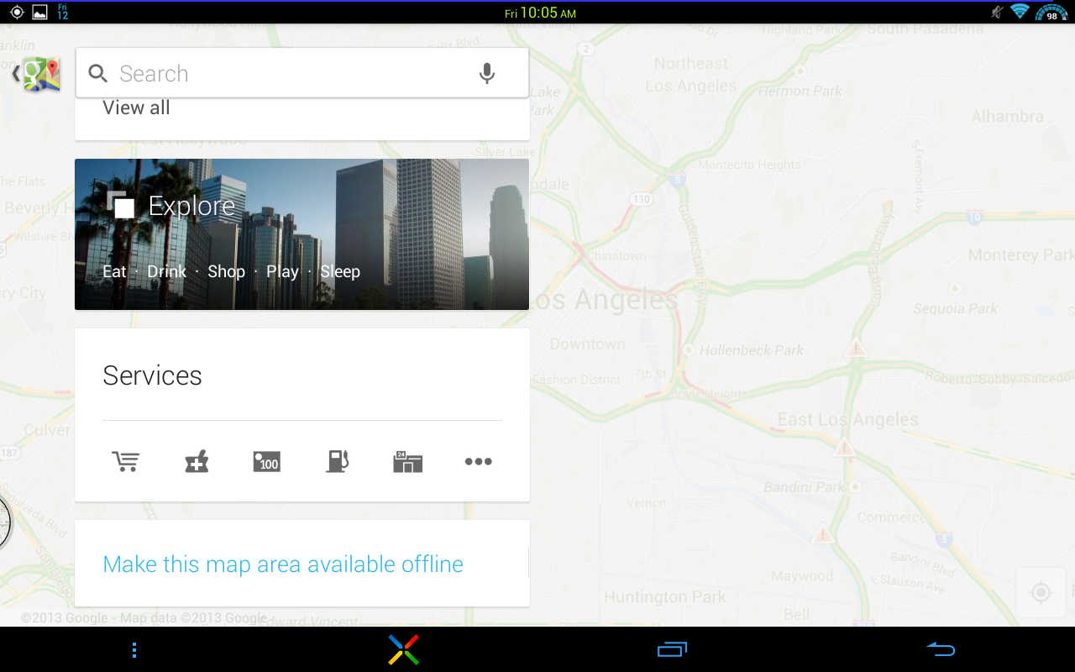Tap the Alhambra map label
Viewport: 1075px width, 672px height.
[1008, 117]
